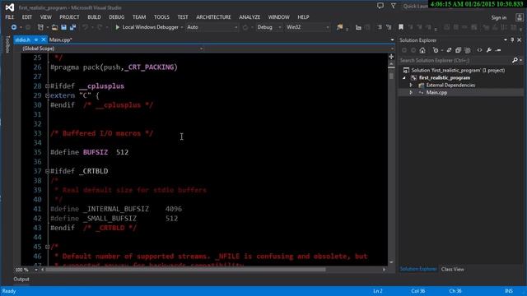Screen dimensions: 527x296
Task: Click the editor vertical scrollbar thumb
Action: coord(391,76)
